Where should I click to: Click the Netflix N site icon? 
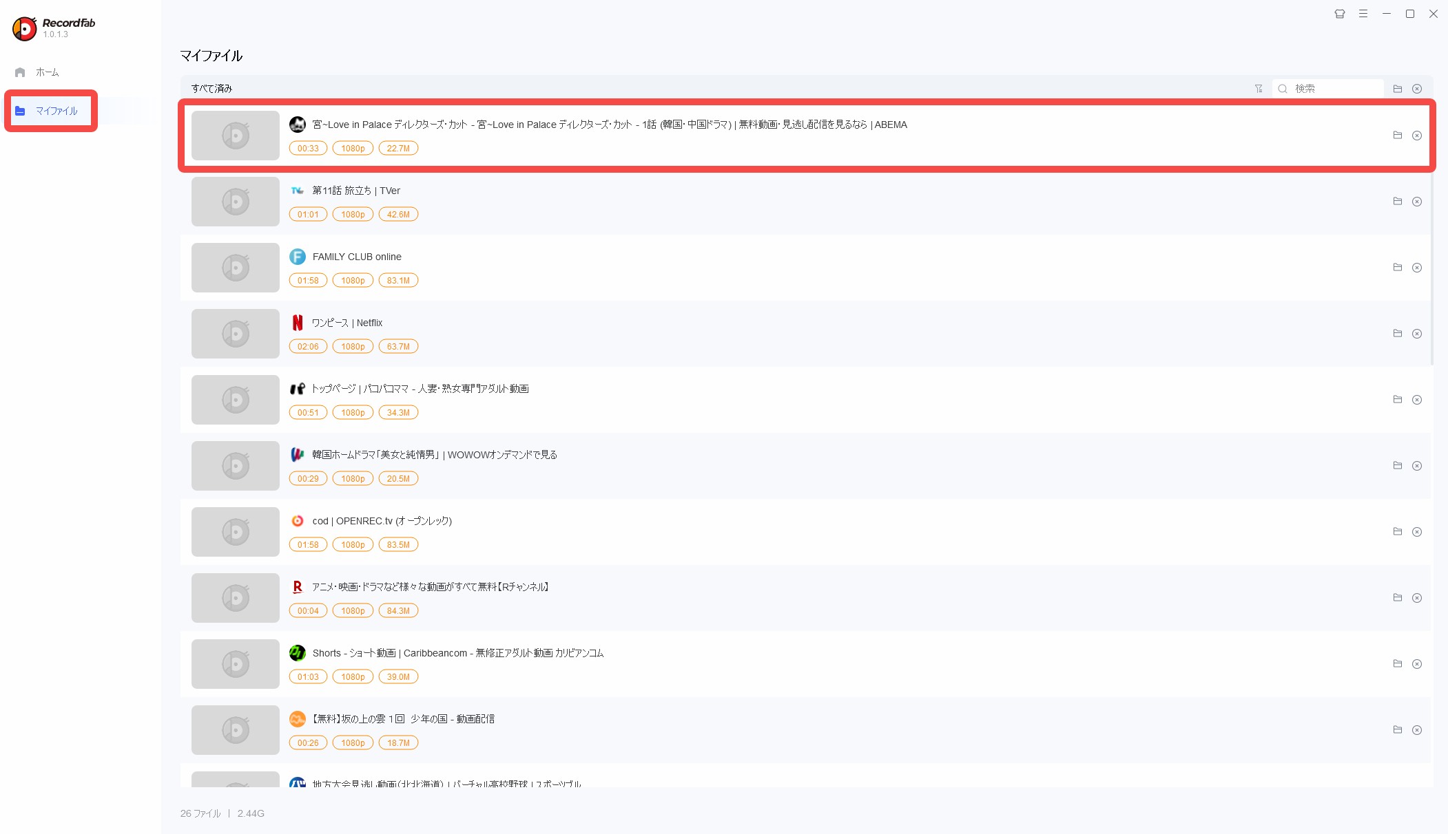(298, 323)
